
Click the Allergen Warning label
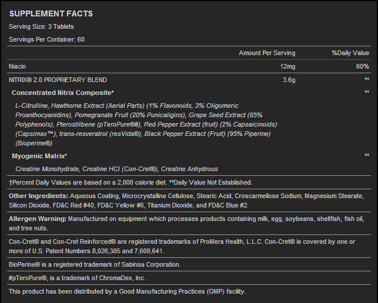tap(38, 219)
